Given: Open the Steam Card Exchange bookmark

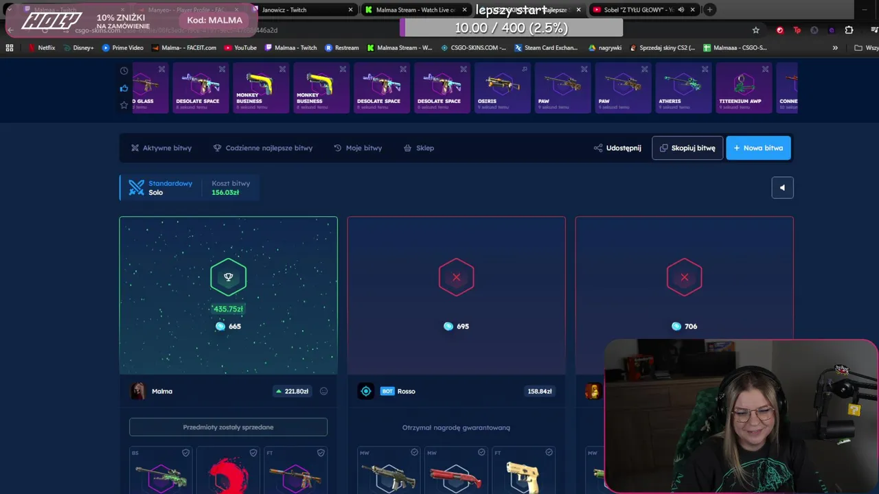Looking at the screenshot, I should point(545,48).
